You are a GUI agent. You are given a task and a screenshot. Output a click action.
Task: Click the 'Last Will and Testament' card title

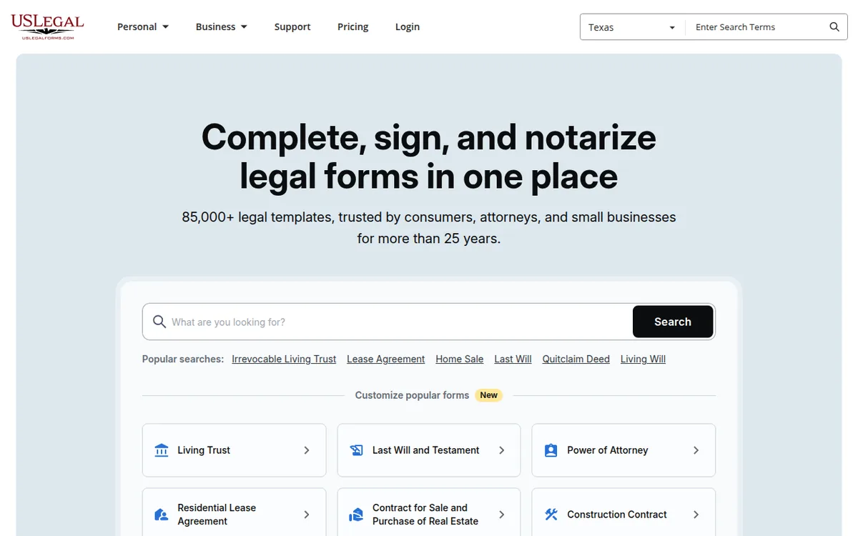[426, 450]
